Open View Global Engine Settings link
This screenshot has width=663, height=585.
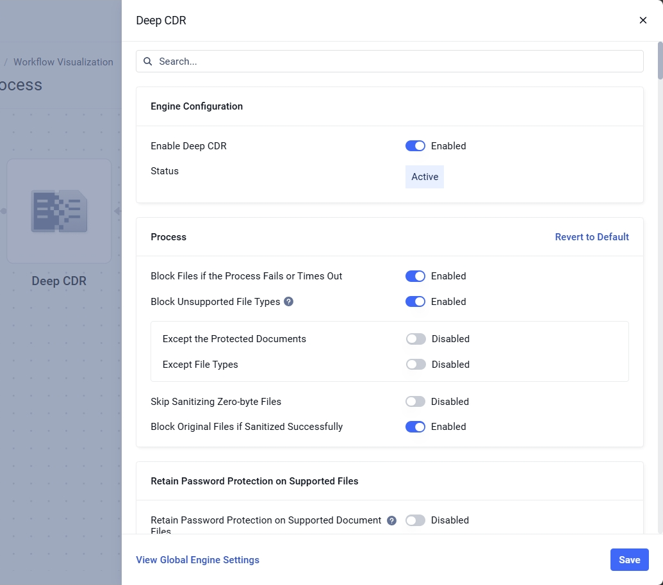pos(197,559)
